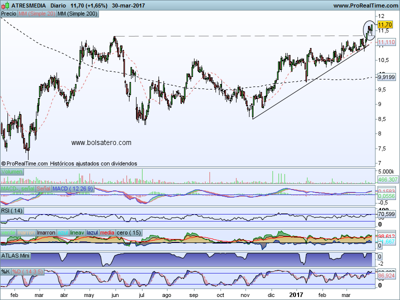Click the circled breakout candle on chart
The height and width of the screenshot is (300, 400).
370,30
